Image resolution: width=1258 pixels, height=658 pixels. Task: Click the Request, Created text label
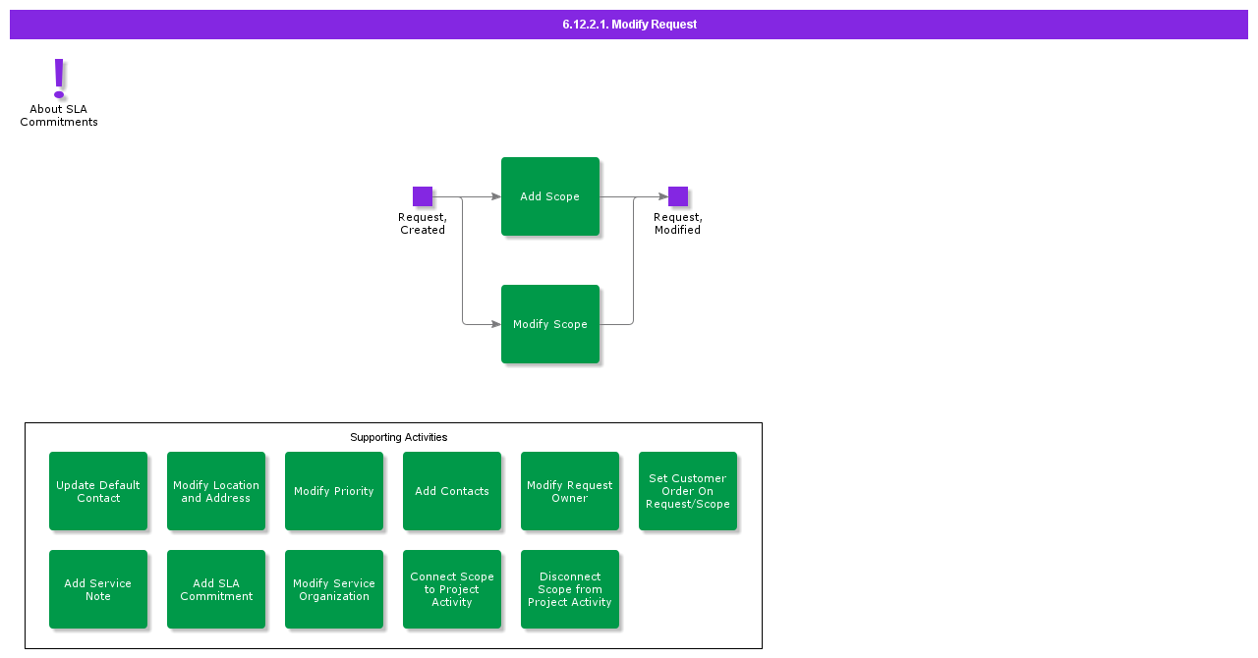click(x=423, y=224)
